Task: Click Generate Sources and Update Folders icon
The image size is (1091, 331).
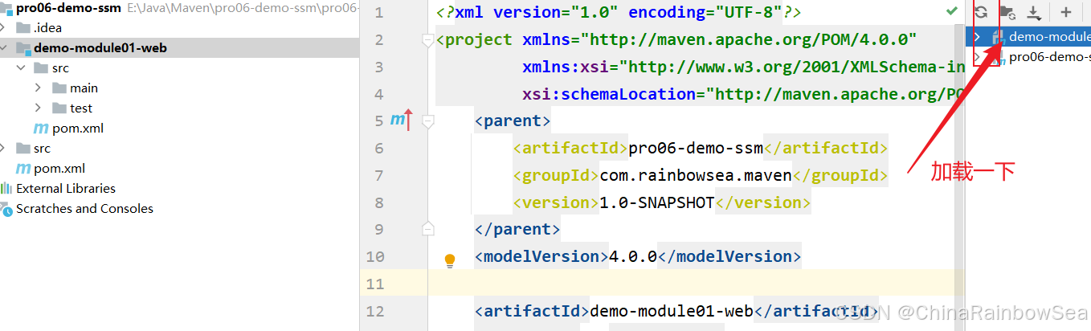Action: (1007, 12)
